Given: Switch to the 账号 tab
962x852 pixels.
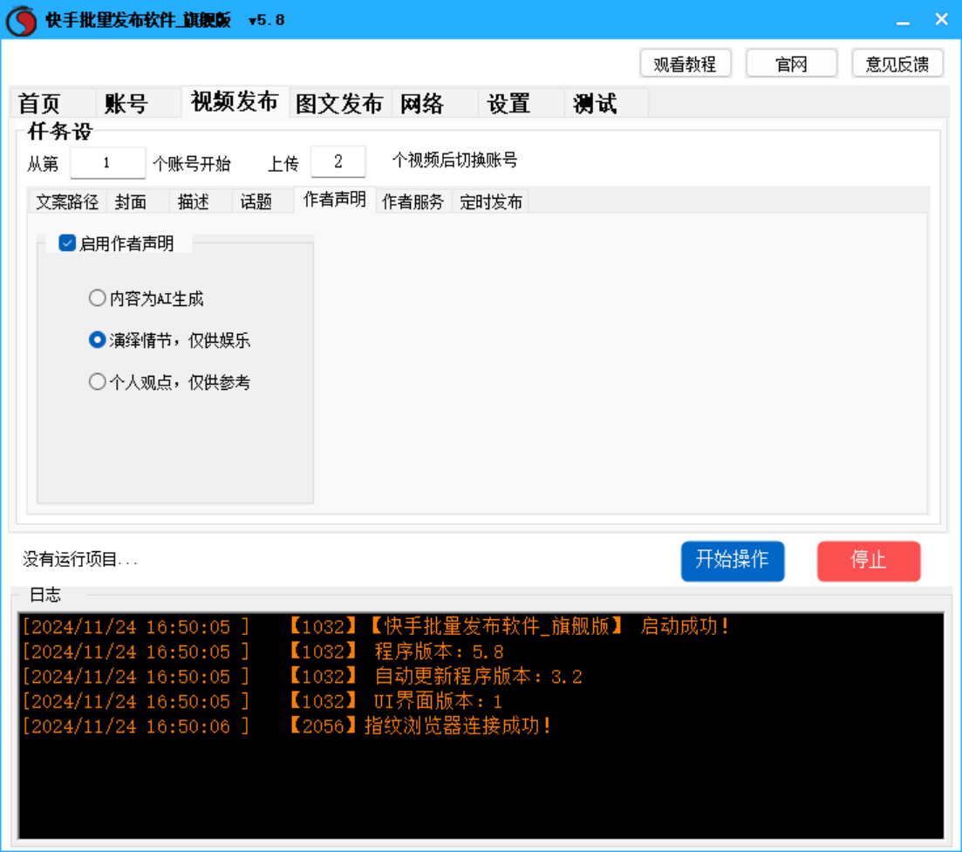Looking at the screenshot, I should (139, 103).
